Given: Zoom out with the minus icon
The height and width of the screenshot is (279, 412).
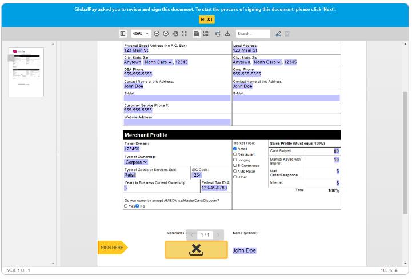Looking at the screenshot, I should coord(166,34).
